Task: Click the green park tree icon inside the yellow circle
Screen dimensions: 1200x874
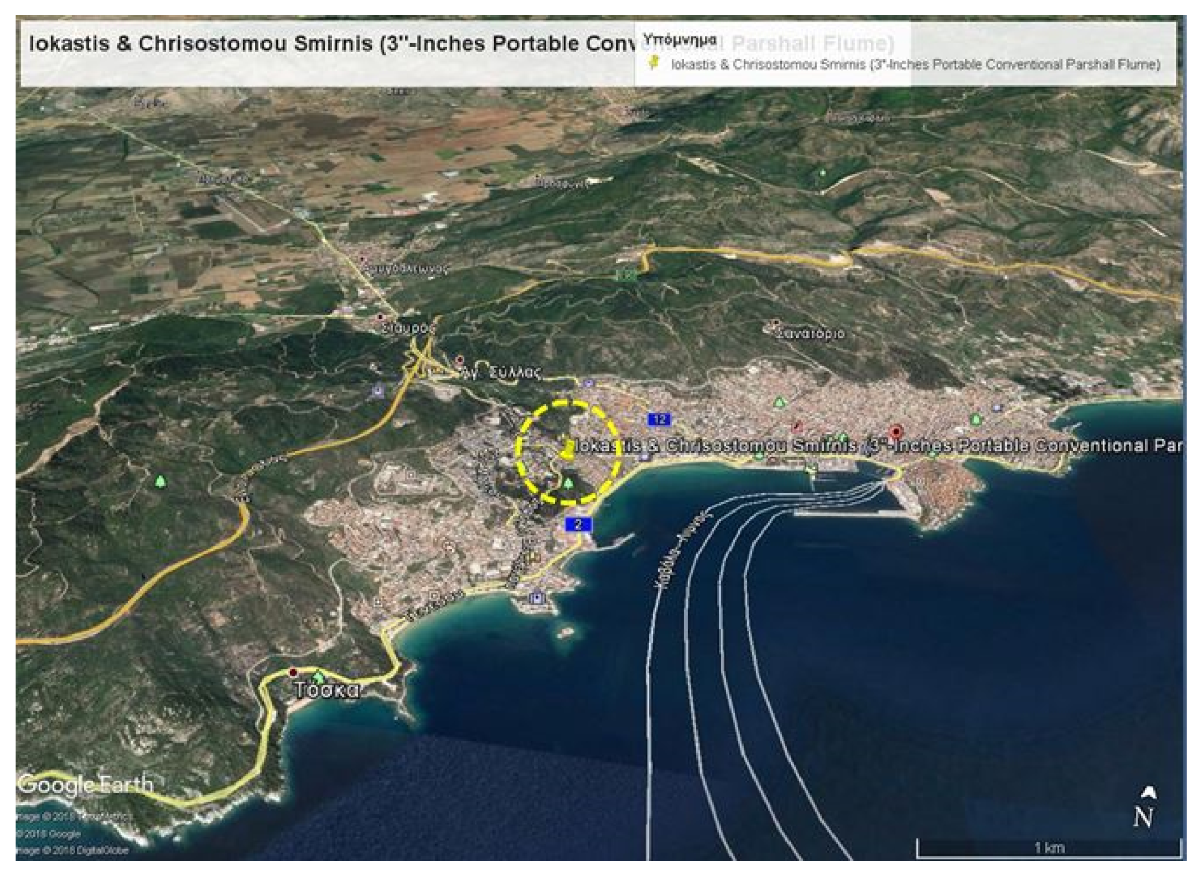Action: tap(568, 483)
